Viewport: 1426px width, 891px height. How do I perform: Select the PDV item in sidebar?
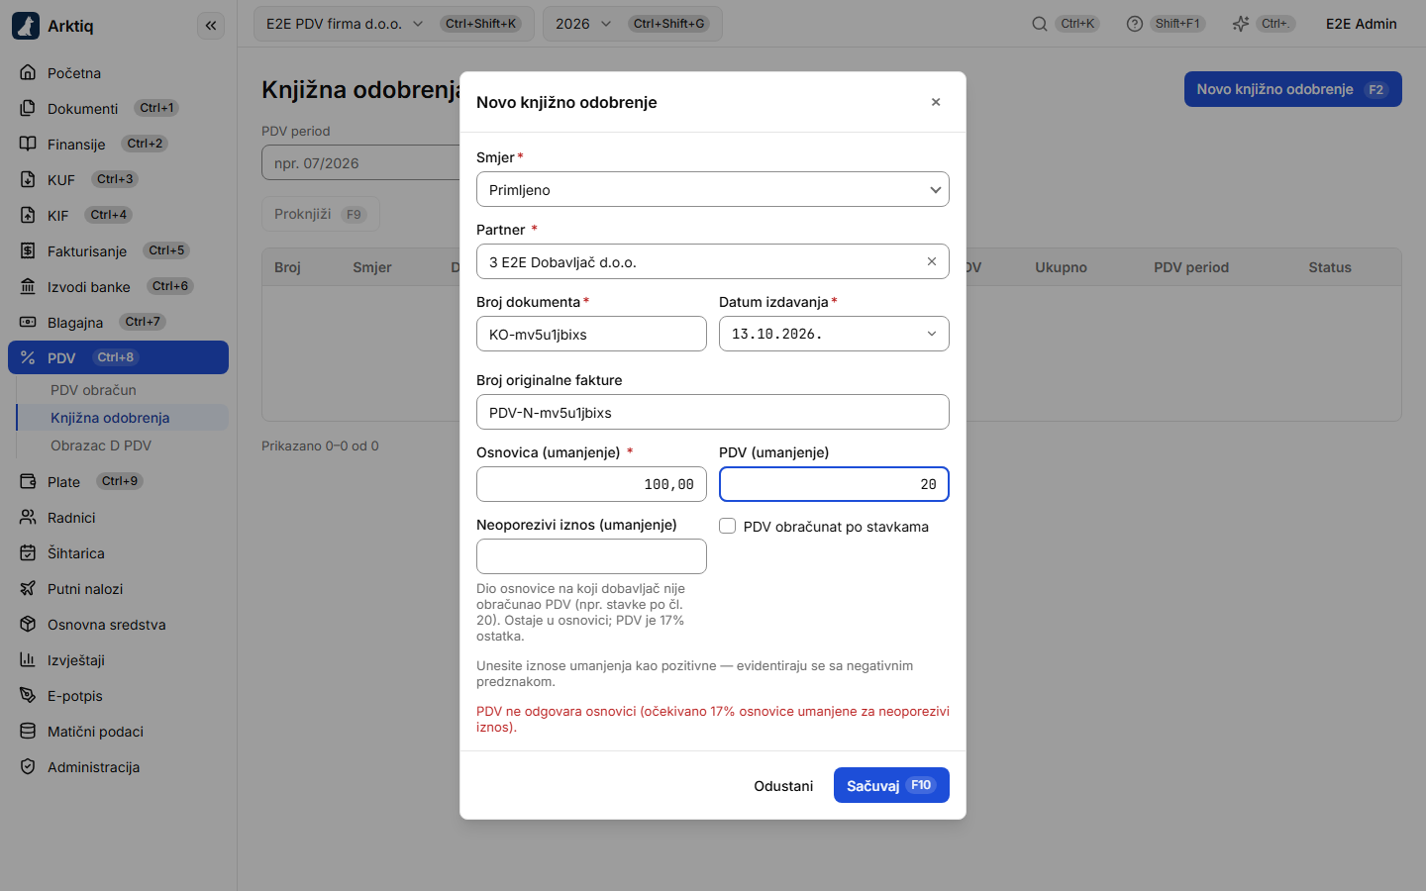click(118, 357)
